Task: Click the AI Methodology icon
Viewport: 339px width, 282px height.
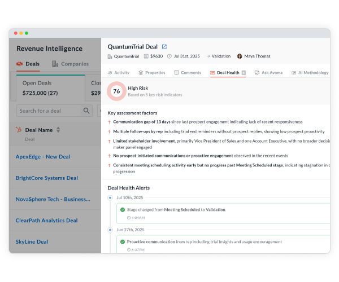Action: point(294,73)
